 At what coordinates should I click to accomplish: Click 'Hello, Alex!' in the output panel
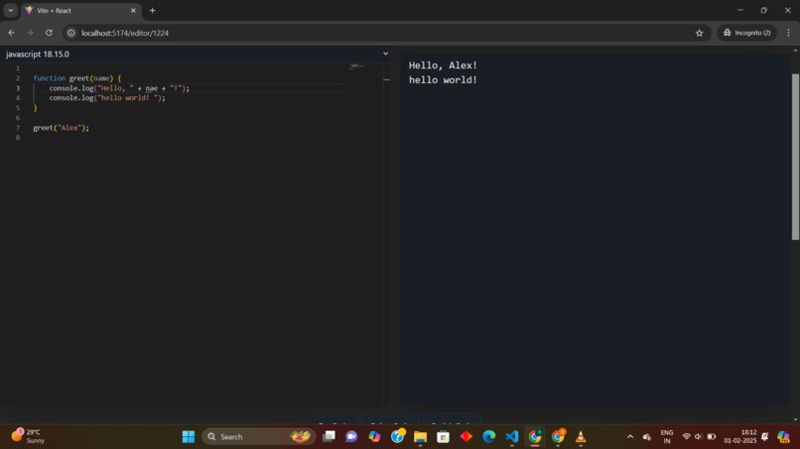[x=443, y=65]
